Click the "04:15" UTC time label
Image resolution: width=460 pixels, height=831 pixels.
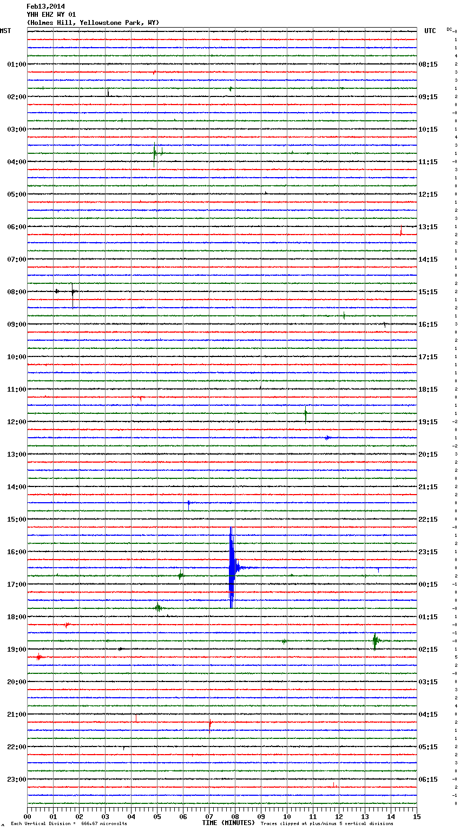(428, 715)
